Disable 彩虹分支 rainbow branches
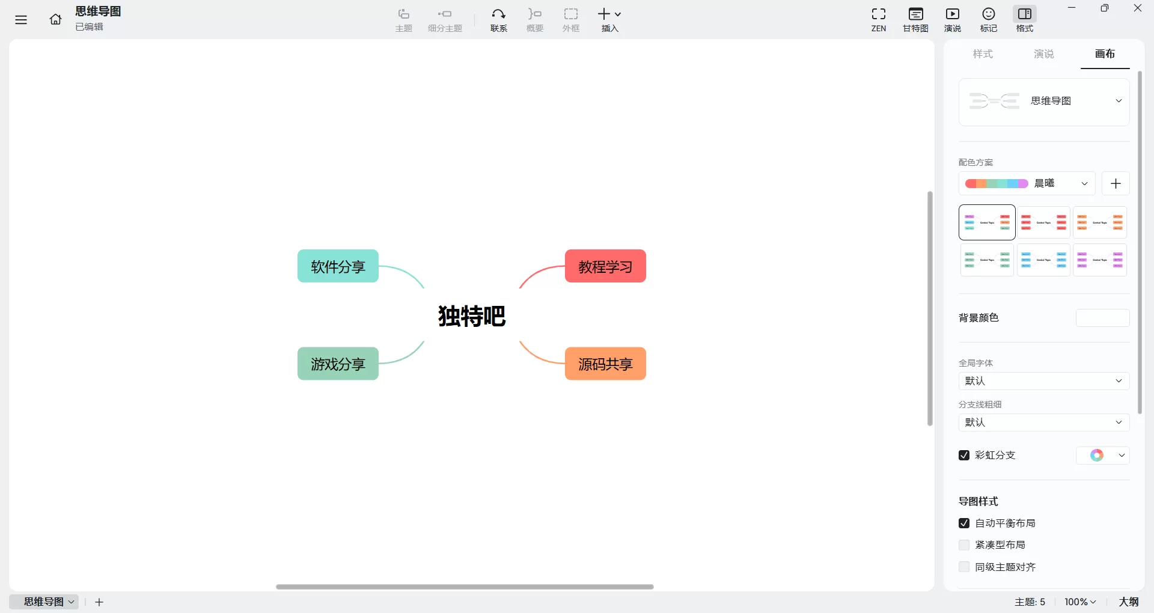 pyautogui.click(x=964, y=456)
